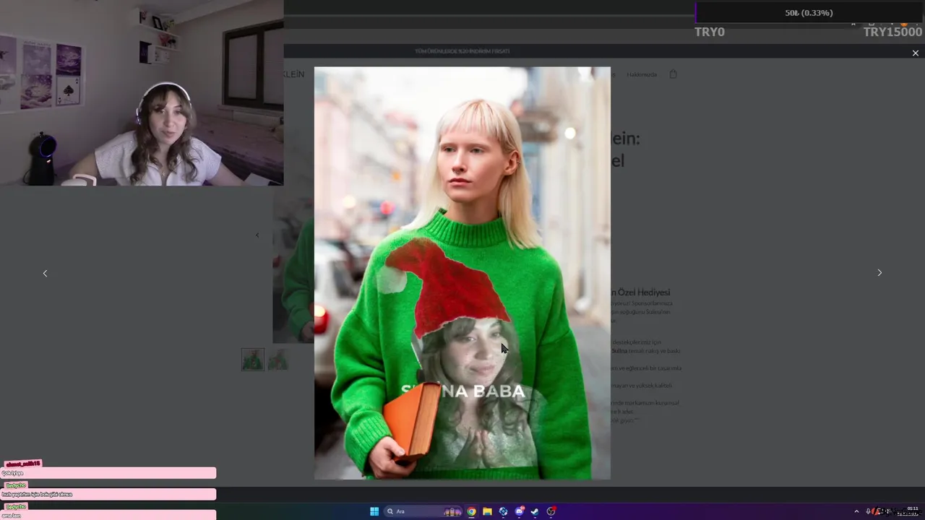Image resolution: width=925 pixels, height=520 pixels.
Task: Click the KLEIN store logo
Action: coord(294,74)
